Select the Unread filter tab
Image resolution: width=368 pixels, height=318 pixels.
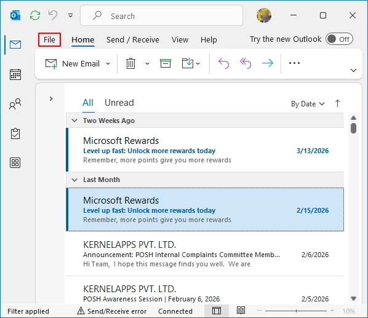click(119, 103)
